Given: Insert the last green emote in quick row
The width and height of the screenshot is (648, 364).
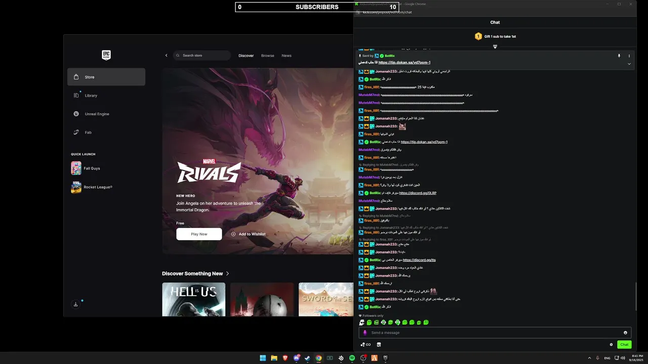Looking at the screenshot, I should 426,323.
